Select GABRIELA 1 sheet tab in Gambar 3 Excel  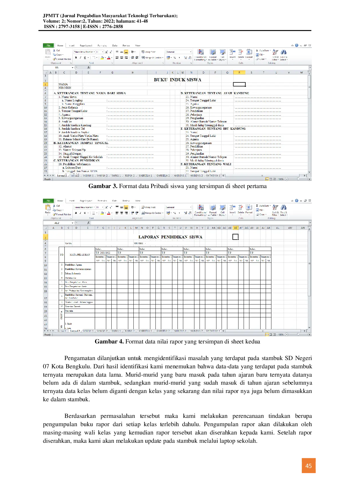[145, 175]
